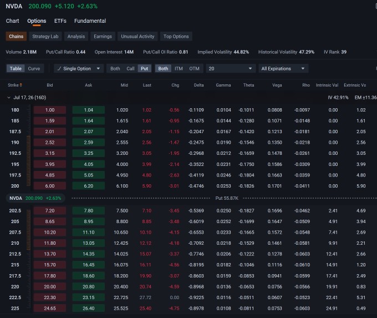This screenshot has width=377, height=318.
Task: Open Top Options section
Action: click(176, 36)
